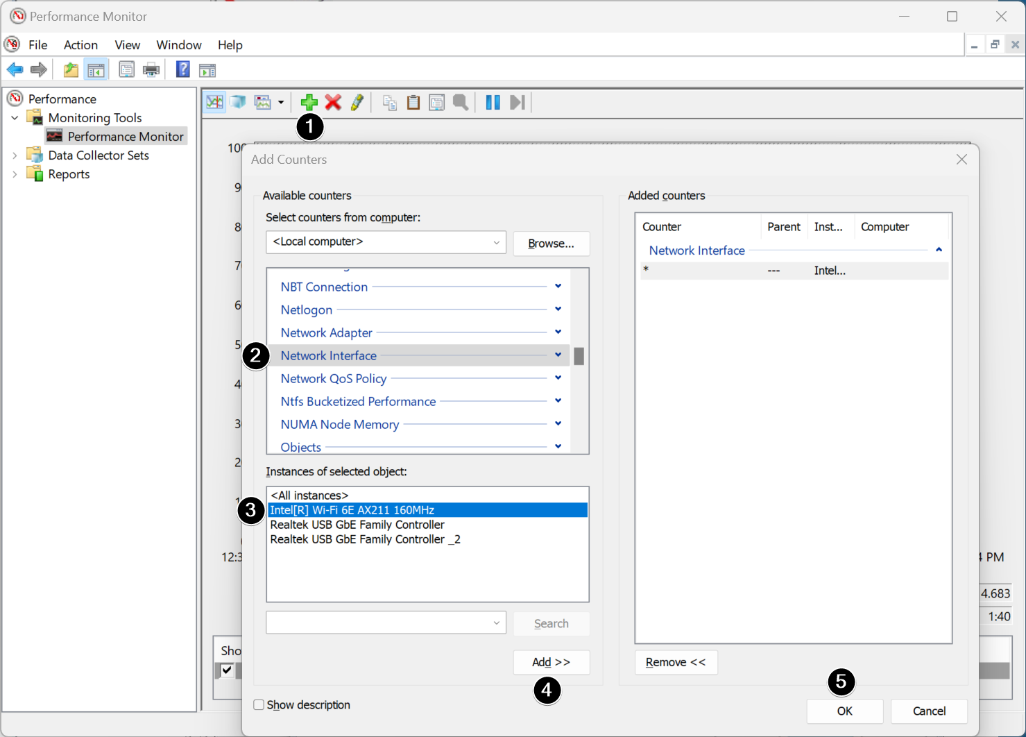Click the Paste Counter List clipboard icon
The height and width of the screenshot is (737, 1026).
413,103
